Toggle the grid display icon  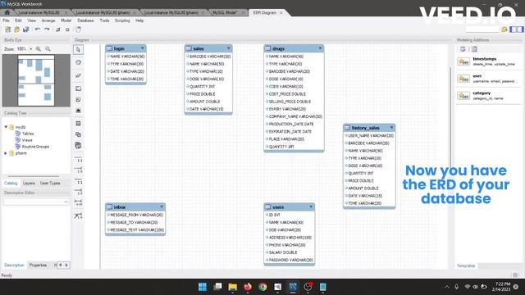click(58, 29)
